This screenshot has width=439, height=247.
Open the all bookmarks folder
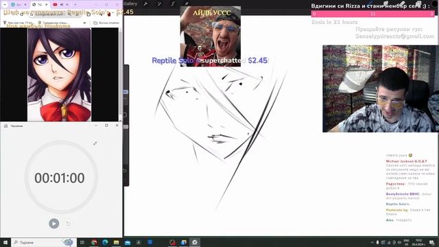point(106,23)
